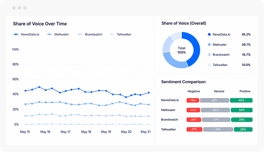Click the Sentiment Comparison title
This screenshot has width=264, height=152.
click(x=183, y=82)
